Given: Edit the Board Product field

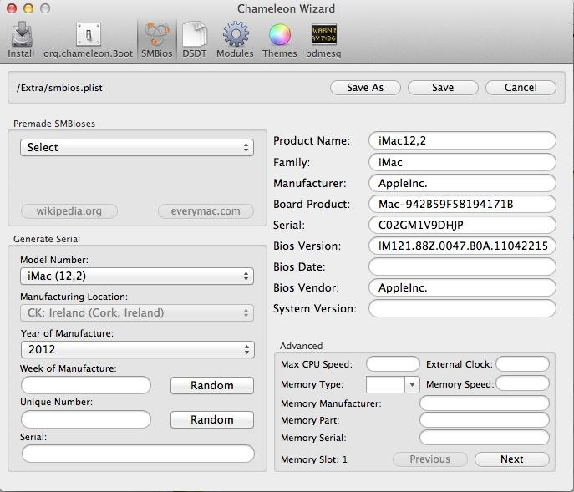Looking at the screenshot, I should coord(462,204).
